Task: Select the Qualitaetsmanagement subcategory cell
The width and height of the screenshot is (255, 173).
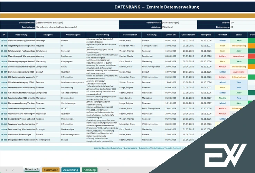Action: tap(73, 82)
